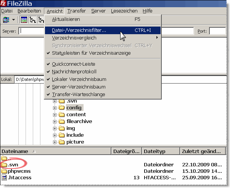Click the phpwcms folder icon in file list
This screenshot has height=188, width=230.
(4, 171)
